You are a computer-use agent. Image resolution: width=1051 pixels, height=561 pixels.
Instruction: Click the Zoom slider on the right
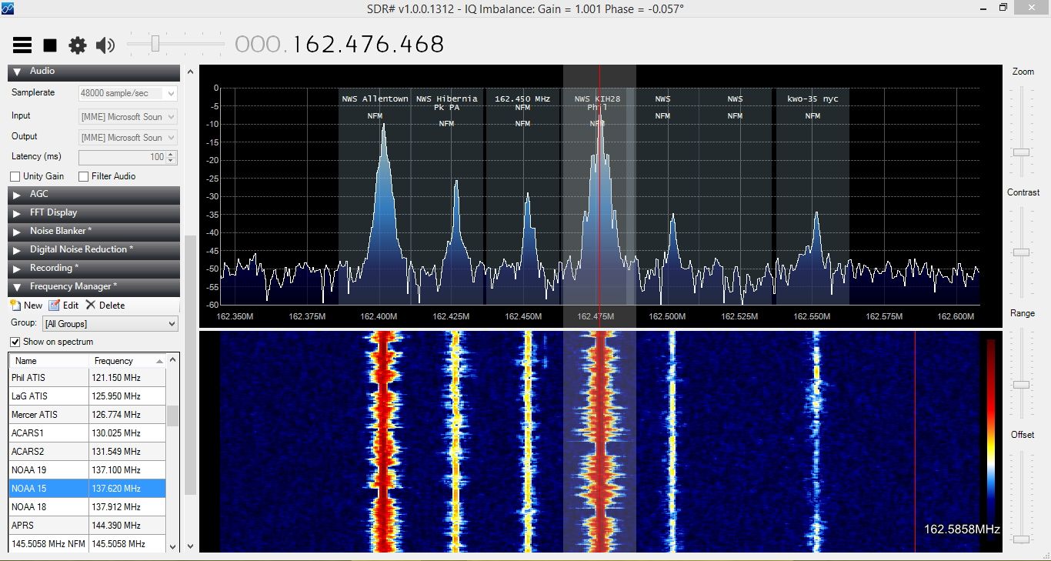[1021, 152]
